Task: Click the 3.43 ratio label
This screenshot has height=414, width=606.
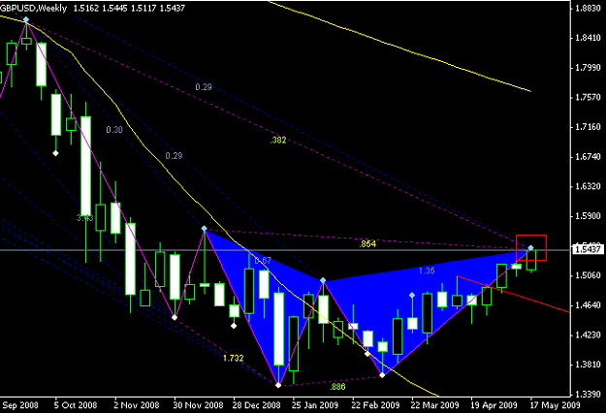Action: [84, 218]
